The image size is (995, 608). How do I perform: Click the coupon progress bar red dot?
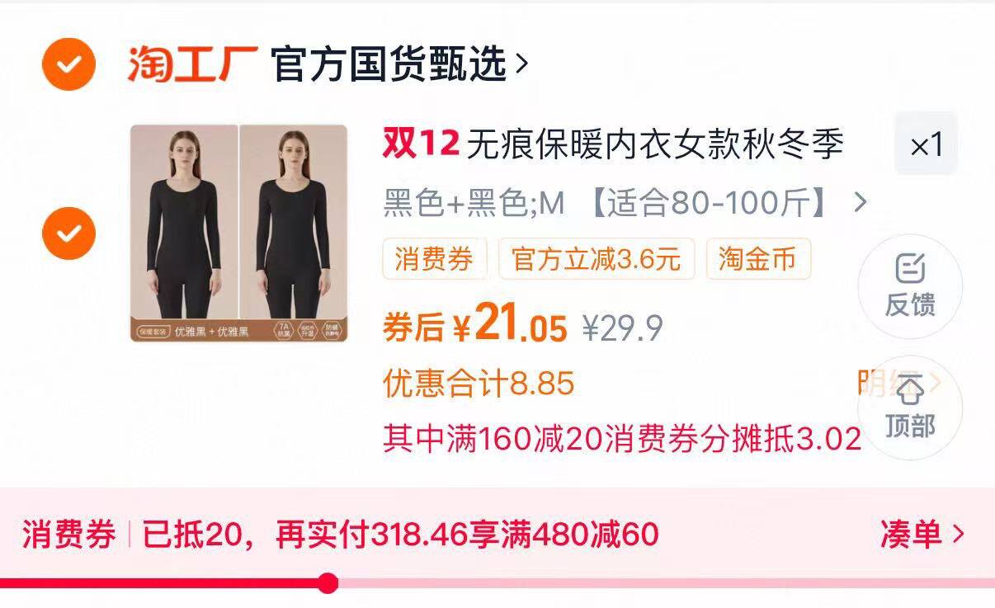coord(328,583)
